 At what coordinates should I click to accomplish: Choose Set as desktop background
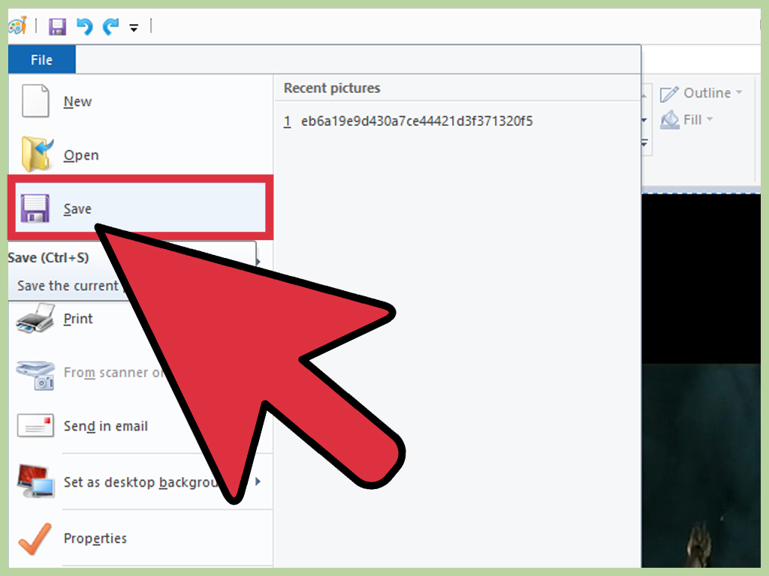point(140,482)
